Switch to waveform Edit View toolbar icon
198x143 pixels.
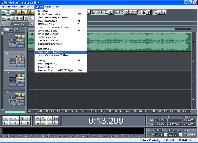(4, 12)
